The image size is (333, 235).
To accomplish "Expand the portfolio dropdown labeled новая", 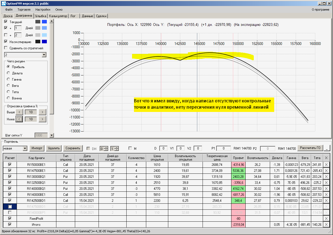I will tap(25, 148).
